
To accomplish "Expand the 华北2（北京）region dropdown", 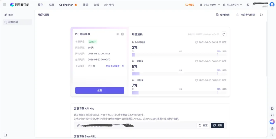I will (210, 5).
